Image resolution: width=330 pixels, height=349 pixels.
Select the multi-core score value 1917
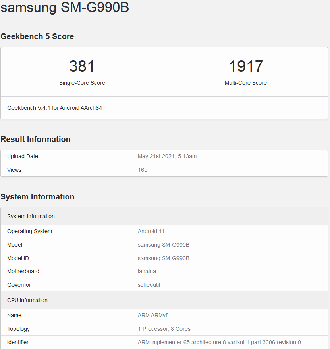(x=246, y=66)
